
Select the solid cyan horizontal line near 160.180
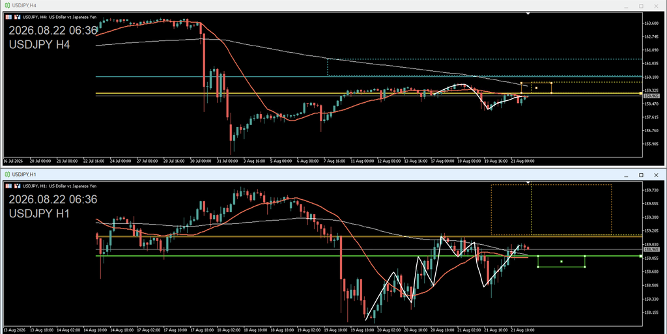369,77
